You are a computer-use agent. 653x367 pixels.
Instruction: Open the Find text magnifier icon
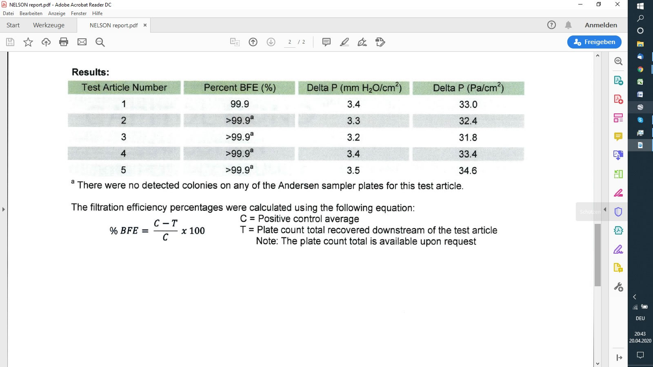[100, 42]
